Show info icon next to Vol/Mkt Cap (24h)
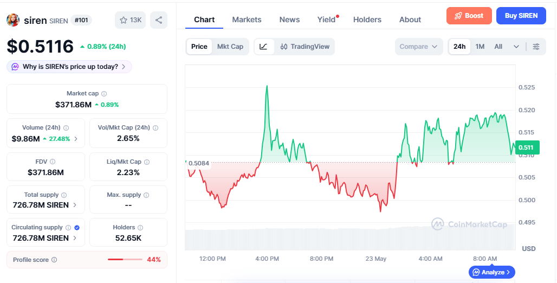Viewport: 557px width, 283px height. 156,127
